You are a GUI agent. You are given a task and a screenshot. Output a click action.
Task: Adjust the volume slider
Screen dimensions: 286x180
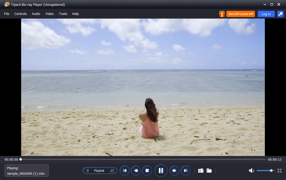coord(266,171)
